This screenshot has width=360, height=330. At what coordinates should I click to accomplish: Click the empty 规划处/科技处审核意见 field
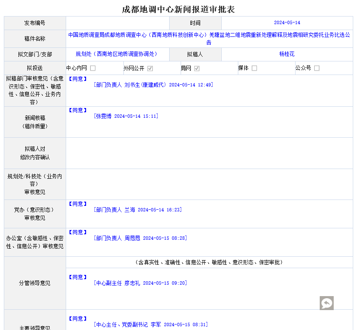tap(209, 184)
